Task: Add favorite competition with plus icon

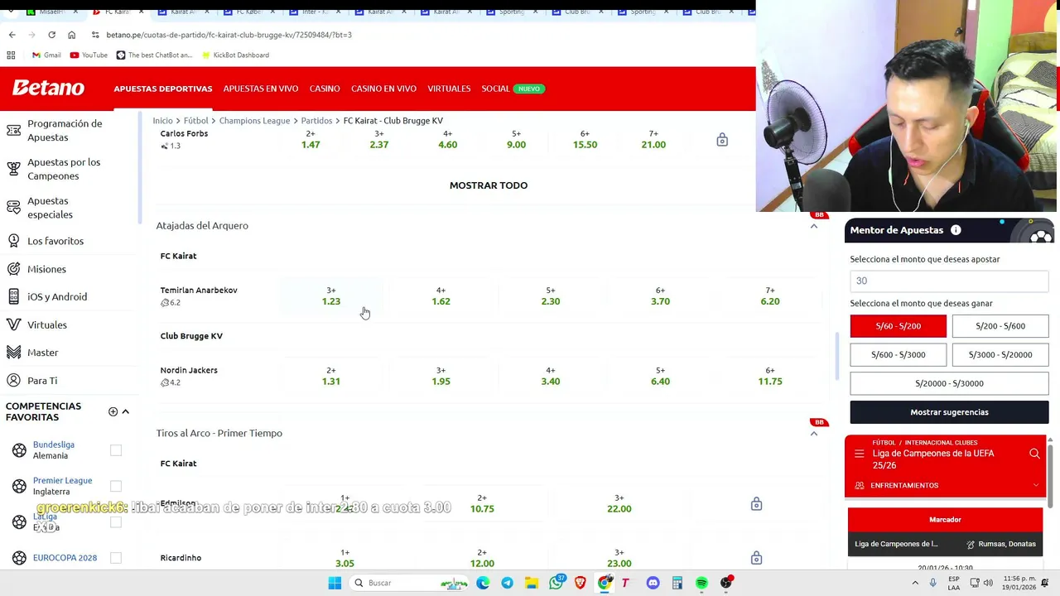Action: pyautogui.click(x=113, y=411)
